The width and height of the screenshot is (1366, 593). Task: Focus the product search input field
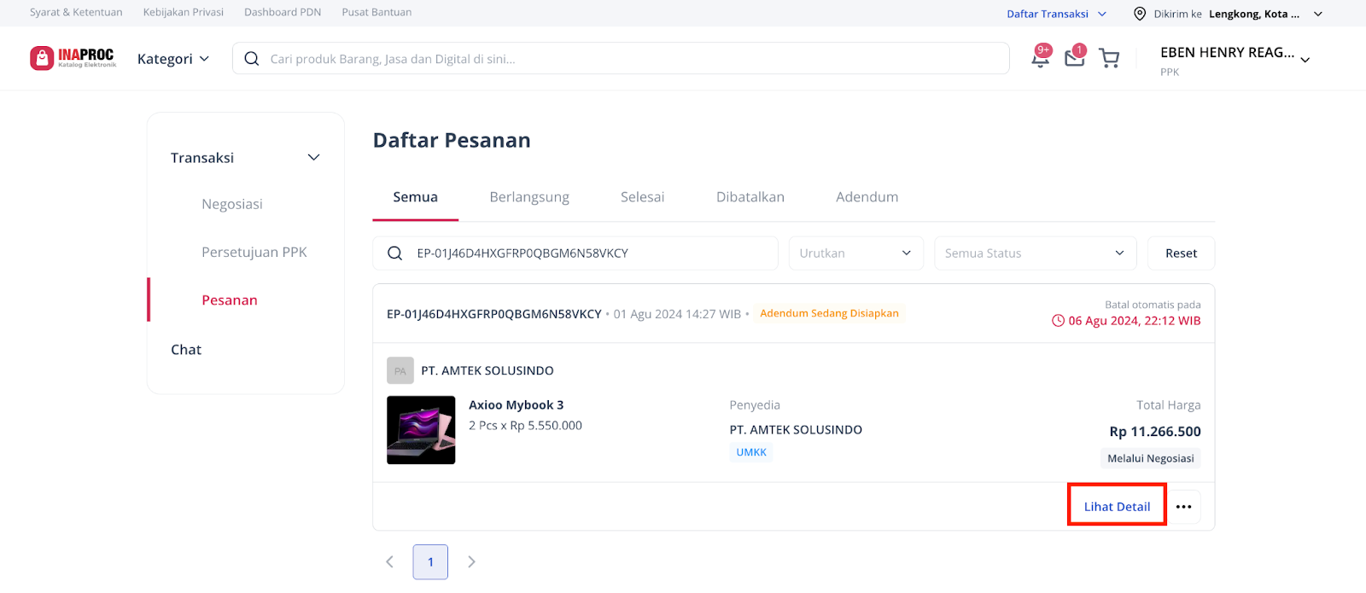point(621,59)
